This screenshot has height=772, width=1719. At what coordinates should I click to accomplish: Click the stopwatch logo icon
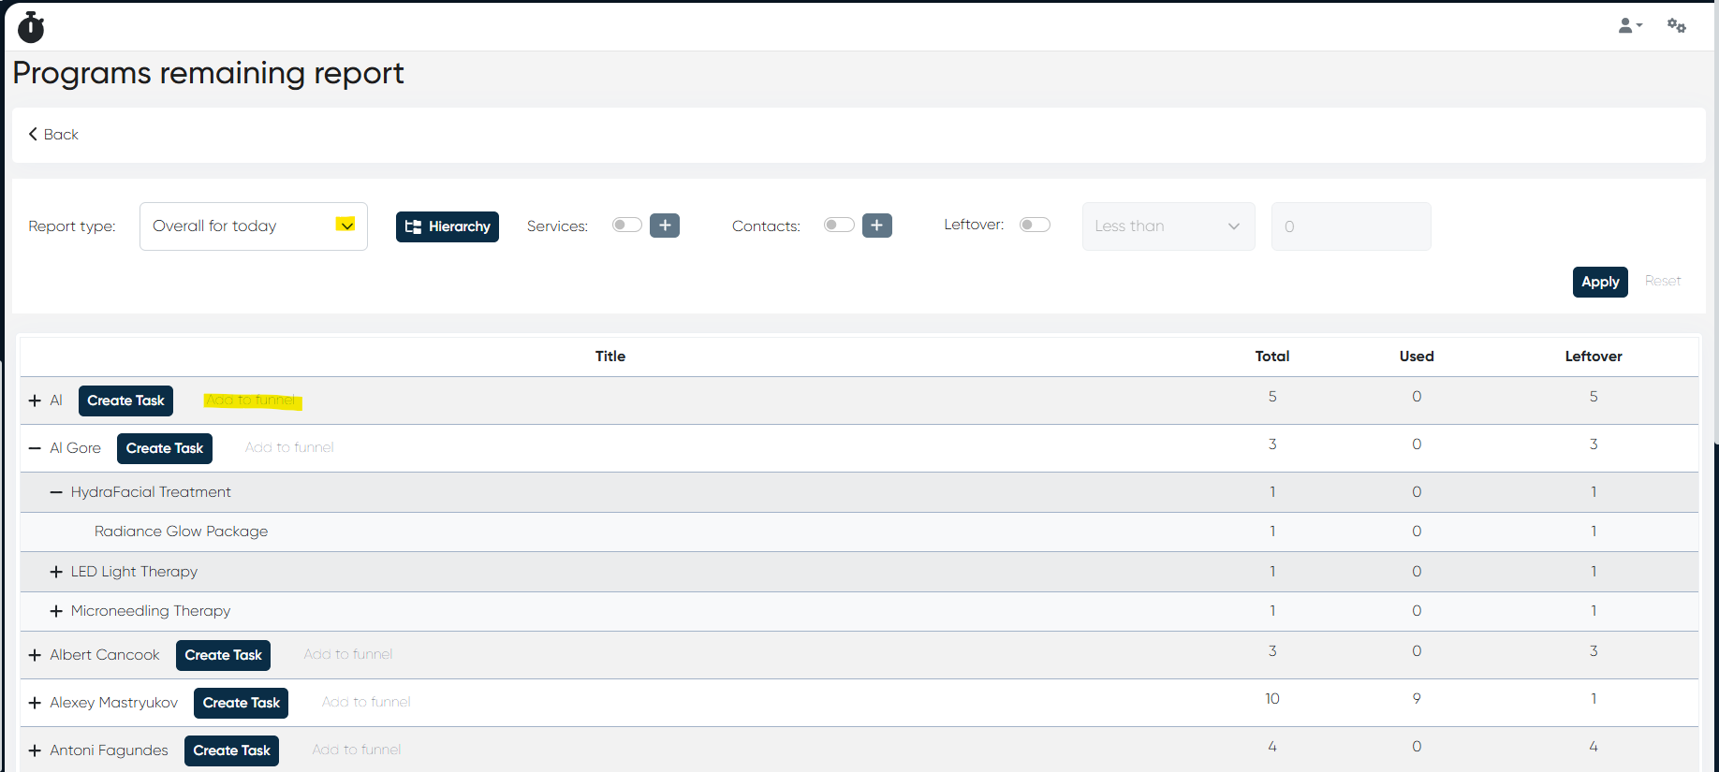(x=31, y=27)
